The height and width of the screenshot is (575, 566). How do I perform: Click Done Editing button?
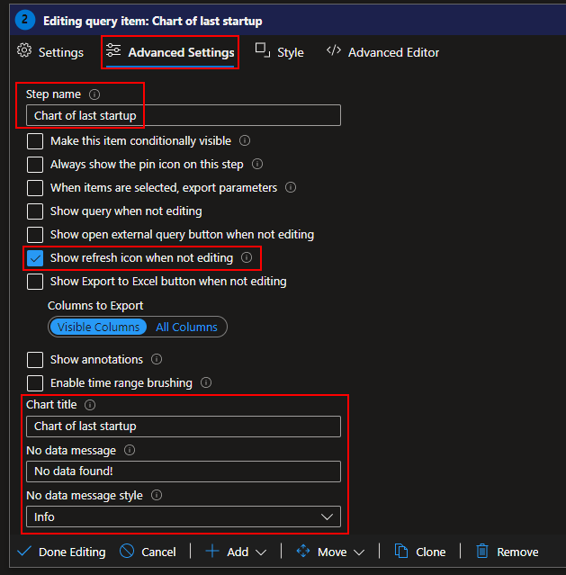(61, 552)
